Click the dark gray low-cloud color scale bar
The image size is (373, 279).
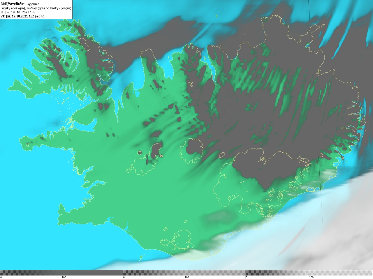pyautogui.click(x=61, y=273)
